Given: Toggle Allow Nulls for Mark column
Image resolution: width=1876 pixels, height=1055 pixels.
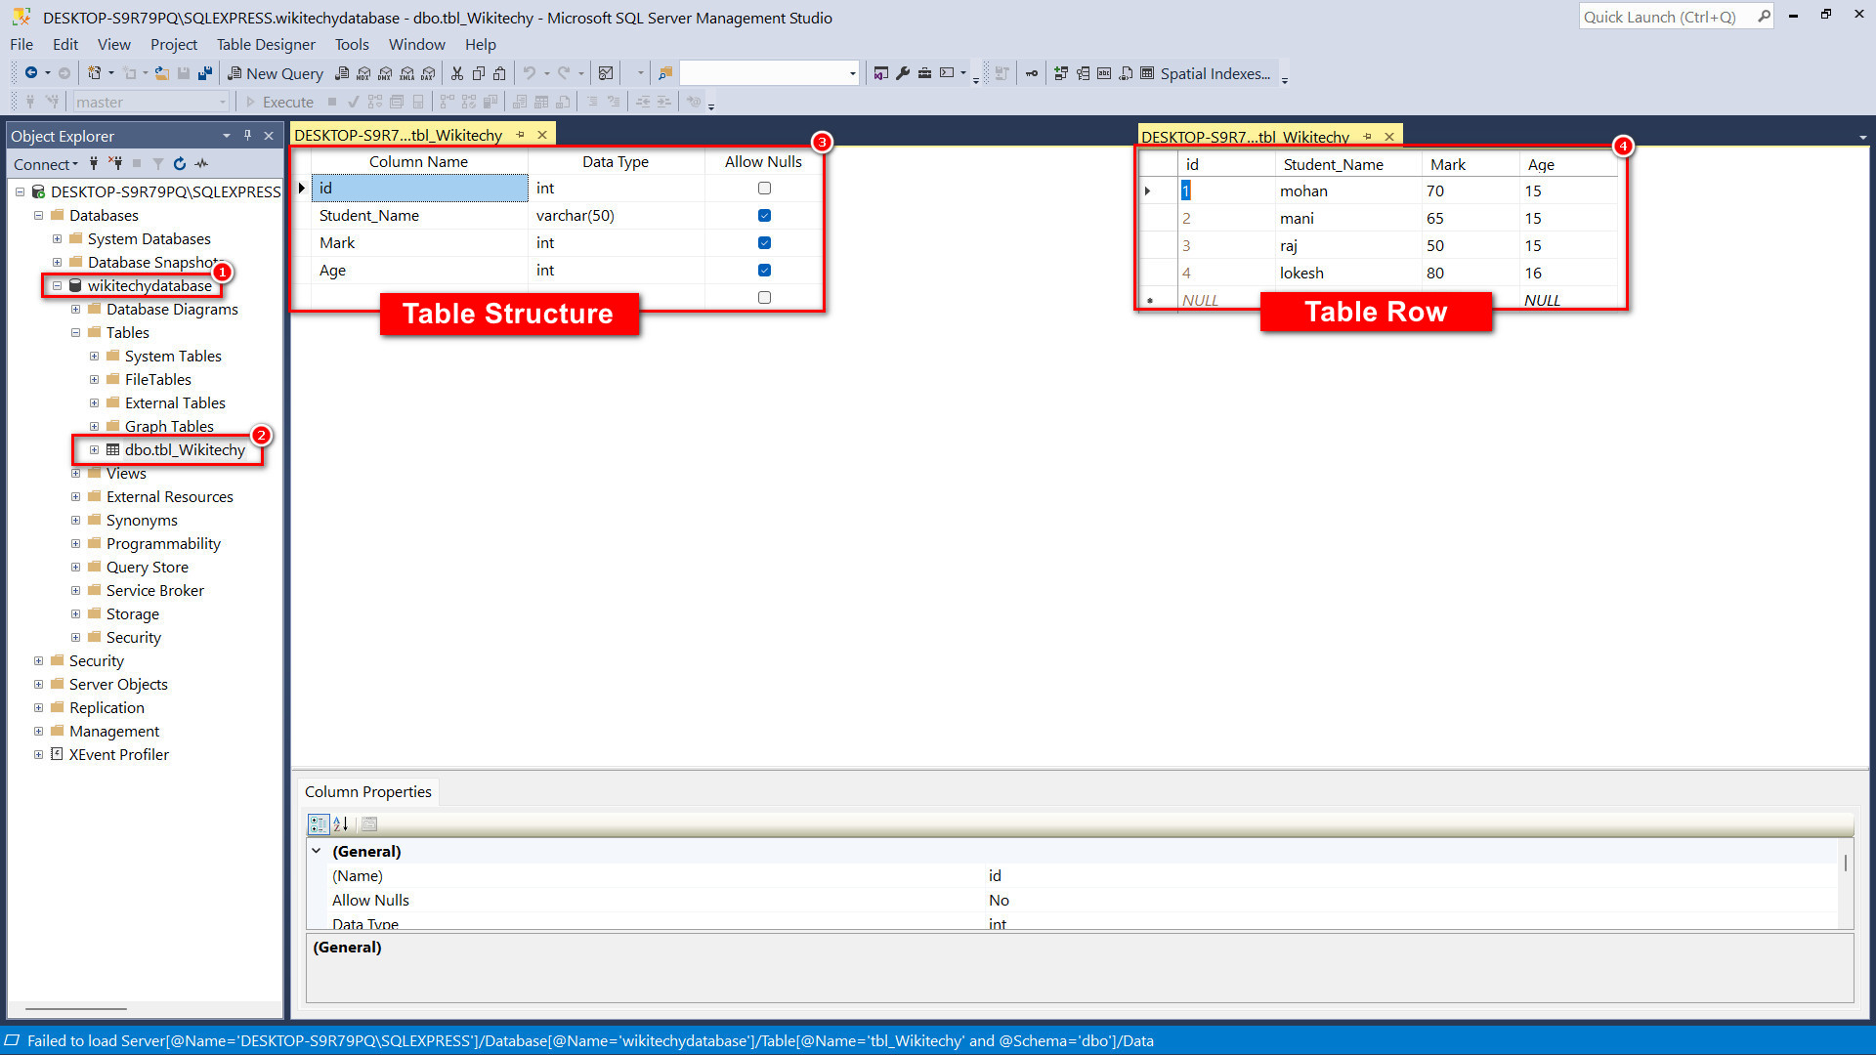Looking at the screenshot, I should click(763, 242).
